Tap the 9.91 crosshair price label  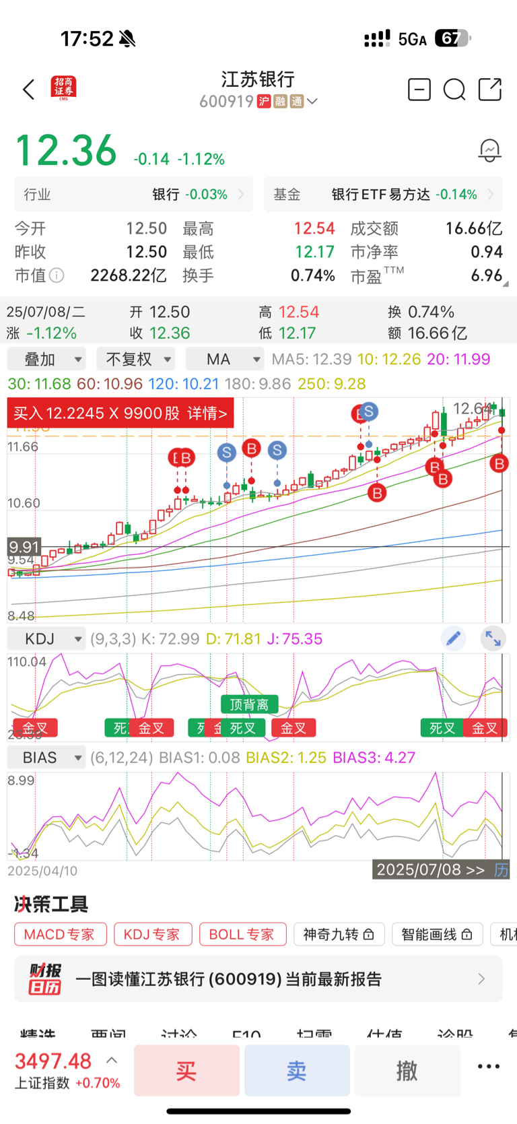pyautogui.click(x=24, y=546)
